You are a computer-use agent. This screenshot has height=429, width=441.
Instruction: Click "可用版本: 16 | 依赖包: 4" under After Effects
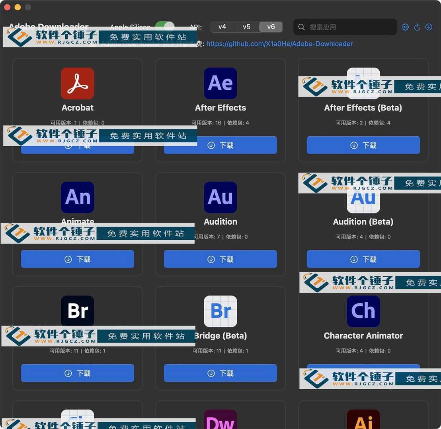click(220, 123)
